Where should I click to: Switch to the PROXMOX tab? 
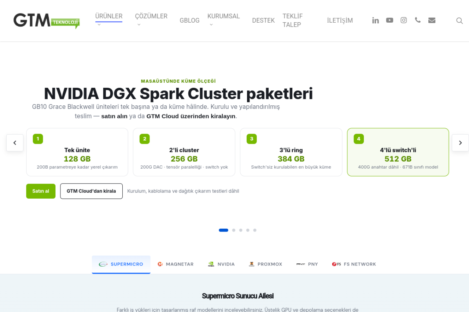pyautogui.click(x=266, y=264)
